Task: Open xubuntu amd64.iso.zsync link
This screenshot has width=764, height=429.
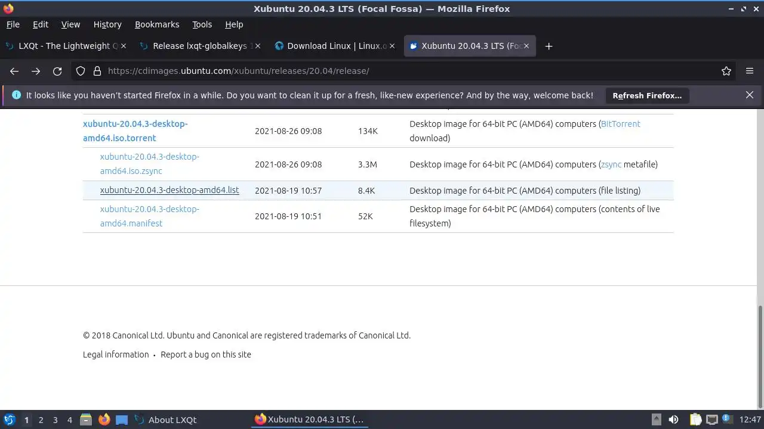Action: tap(150, 164)
